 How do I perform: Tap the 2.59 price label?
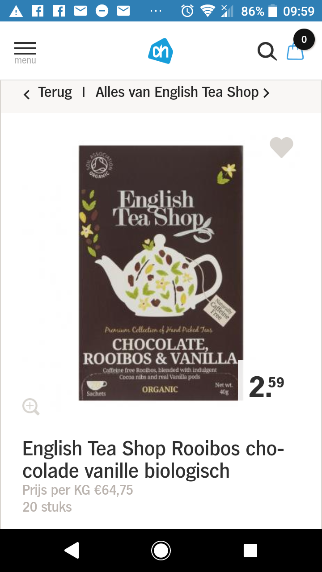pos(266,387)
